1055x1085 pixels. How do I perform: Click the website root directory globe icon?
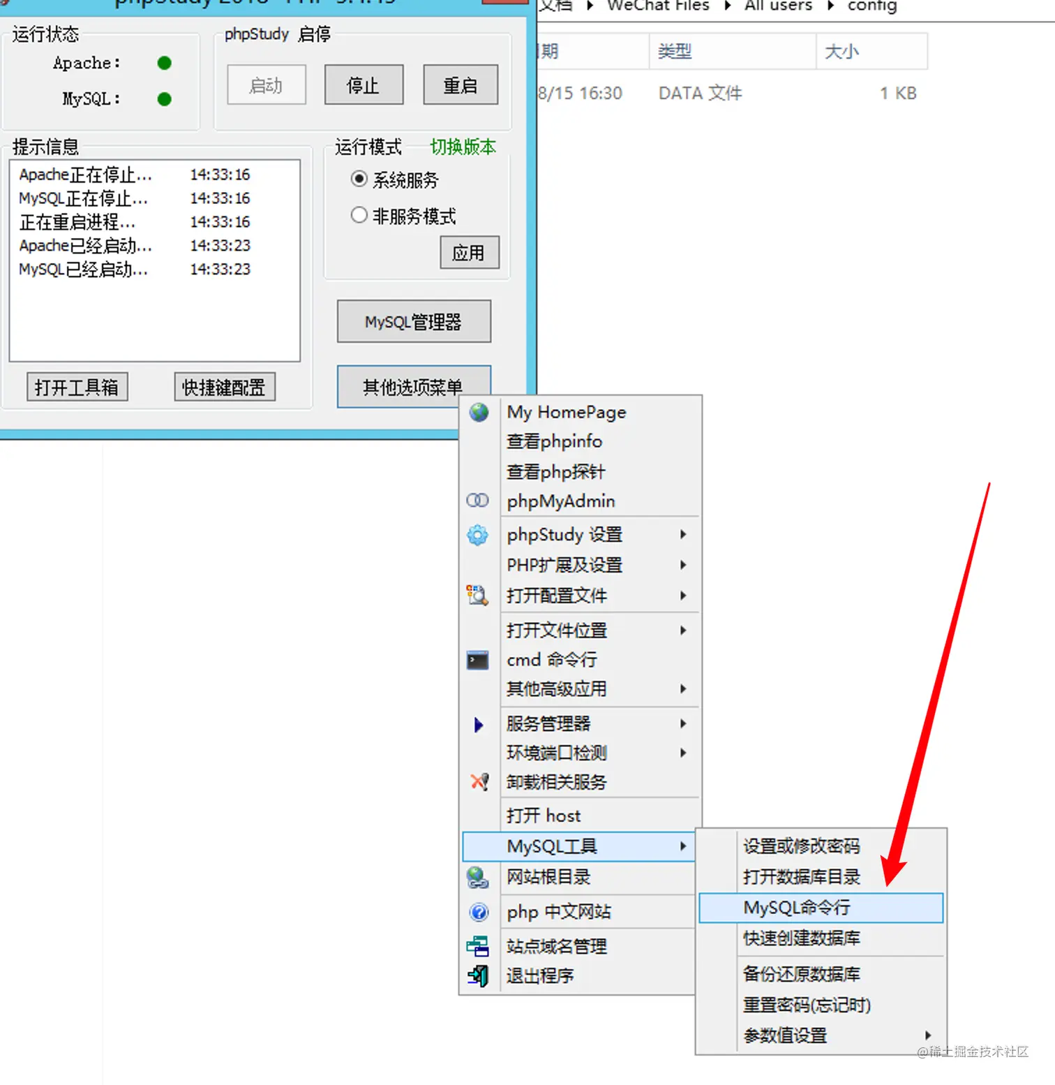(x=477, y=877)
